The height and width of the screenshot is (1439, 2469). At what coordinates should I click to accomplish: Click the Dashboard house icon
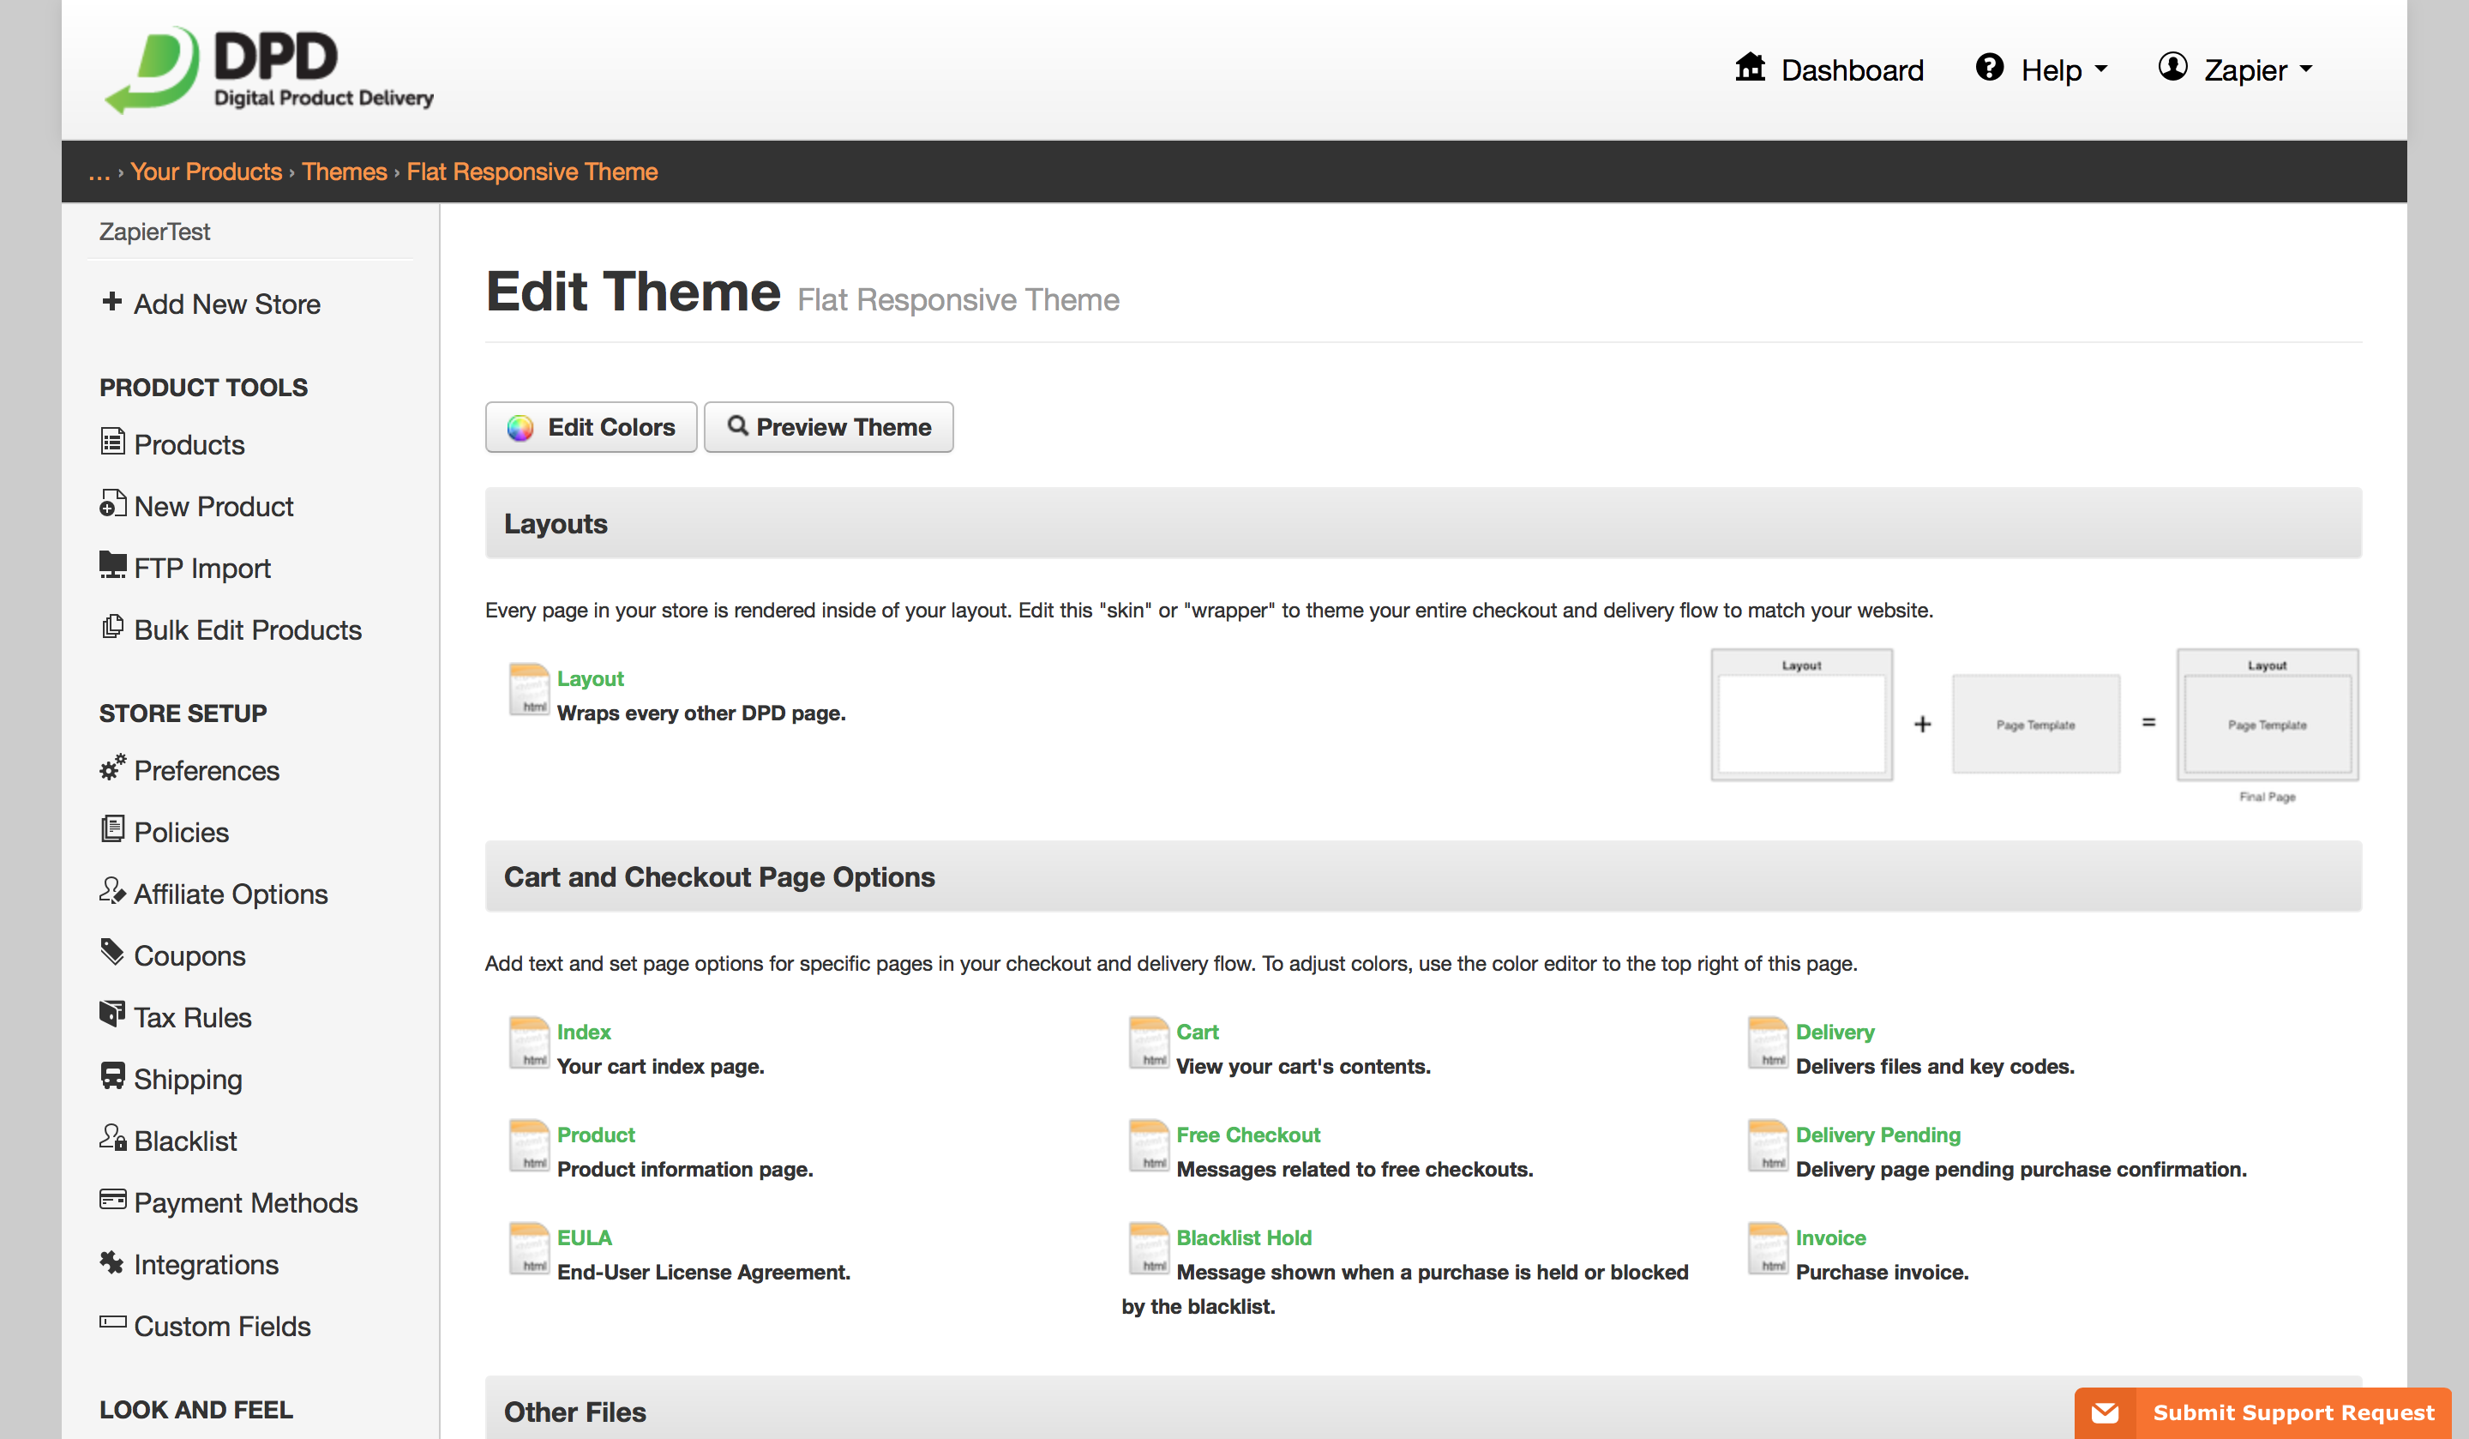click(1750, 68)
